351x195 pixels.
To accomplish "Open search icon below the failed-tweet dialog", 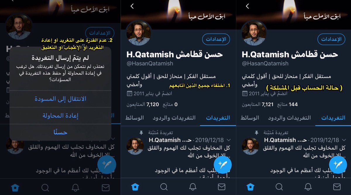I will [x=45, y=187].
